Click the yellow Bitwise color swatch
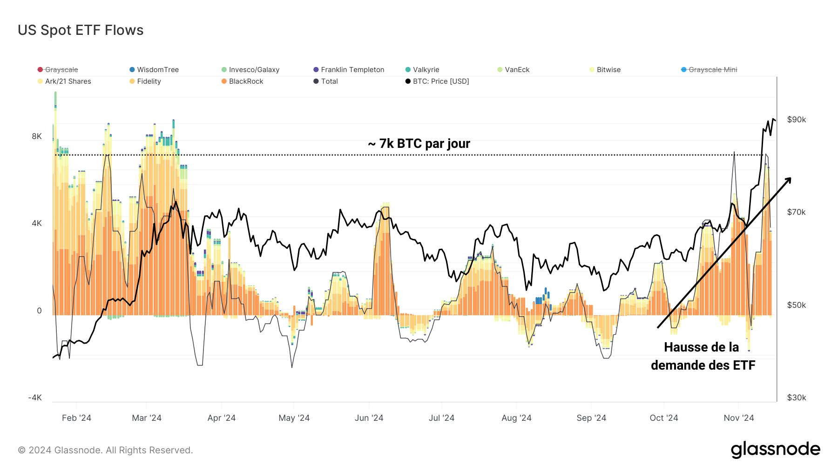 [592, 69]
